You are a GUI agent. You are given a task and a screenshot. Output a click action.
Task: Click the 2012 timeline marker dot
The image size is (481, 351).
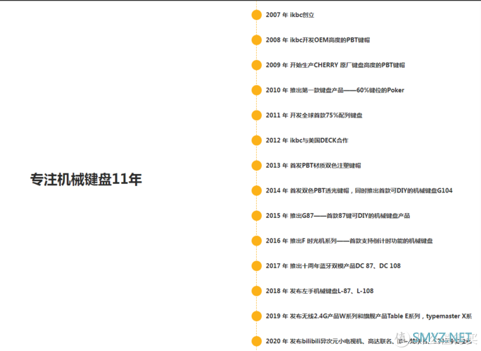[x=257, y=140]
